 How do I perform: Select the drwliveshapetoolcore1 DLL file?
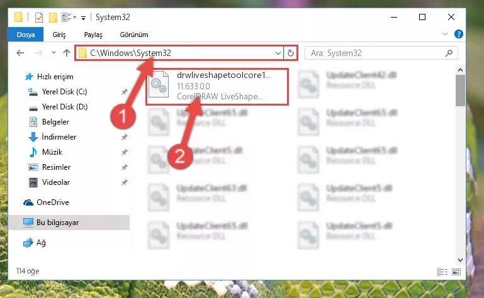pos(217,87)
